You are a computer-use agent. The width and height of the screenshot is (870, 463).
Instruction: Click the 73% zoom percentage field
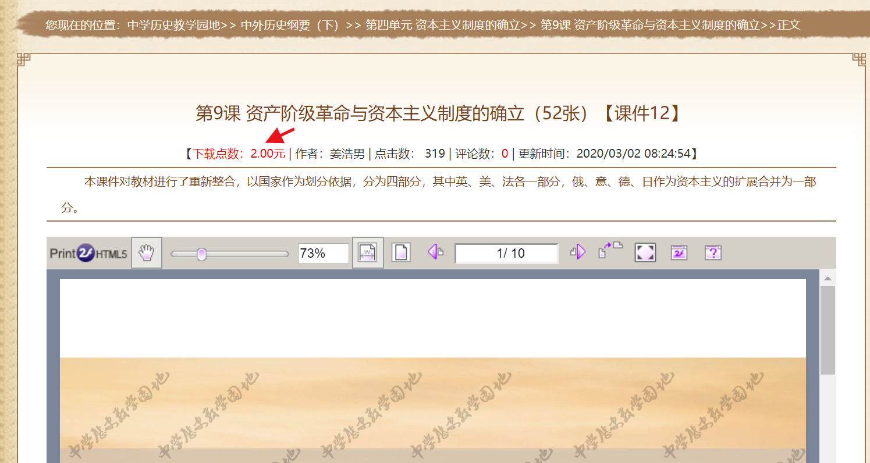coord(323,254)
